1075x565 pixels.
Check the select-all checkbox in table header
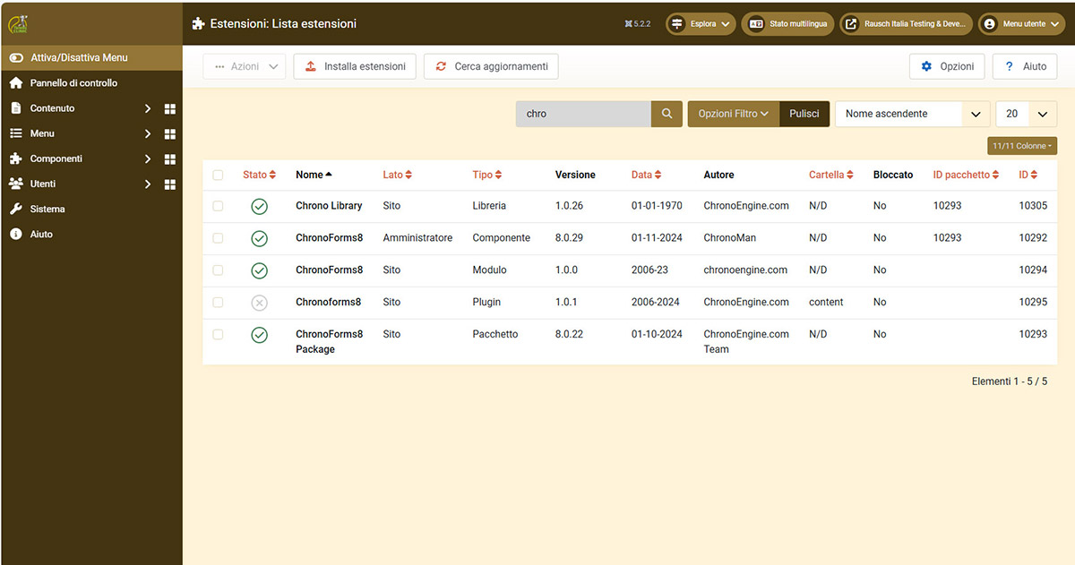(x=218, y=175)
